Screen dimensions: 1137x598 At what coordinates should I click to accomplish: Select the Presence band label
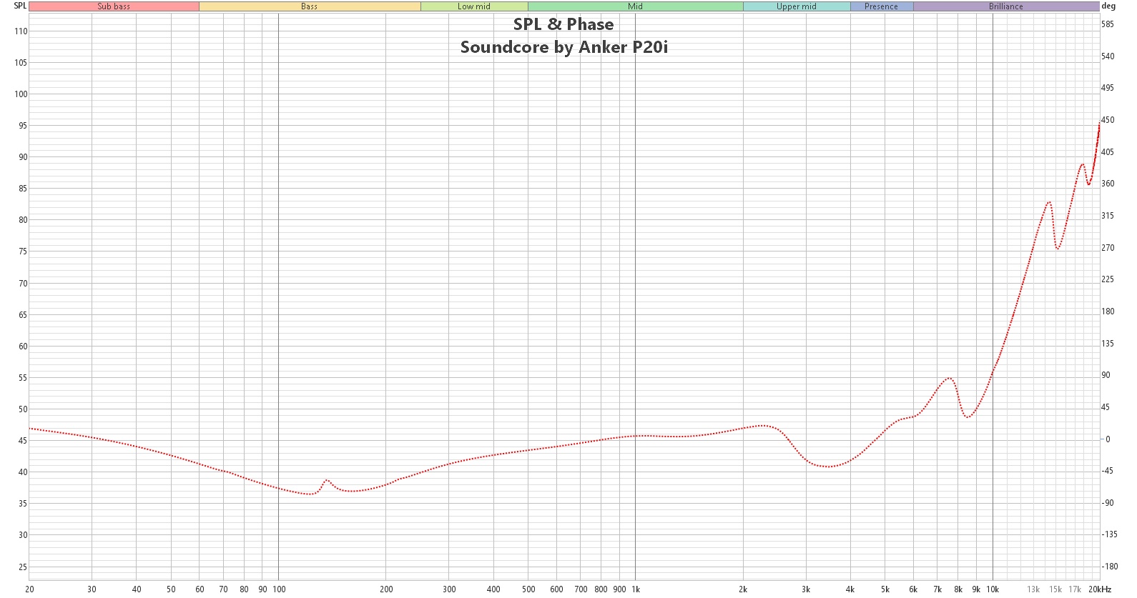pyautogui.click(x=881, y=6)
